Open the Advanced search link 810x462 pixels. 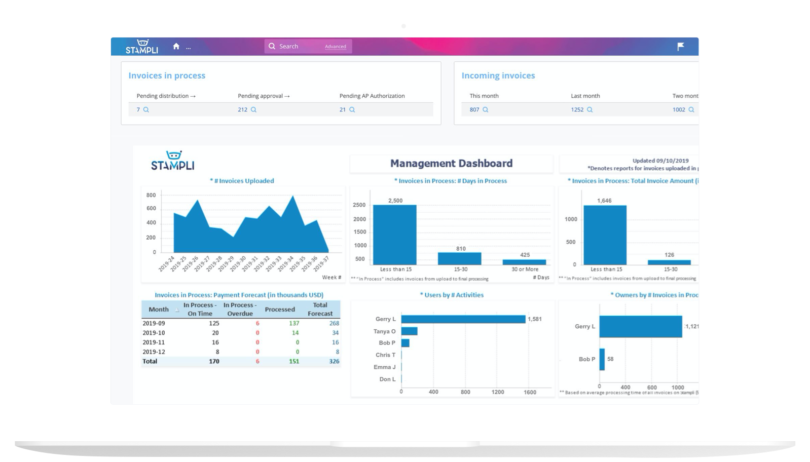point(336,47)
